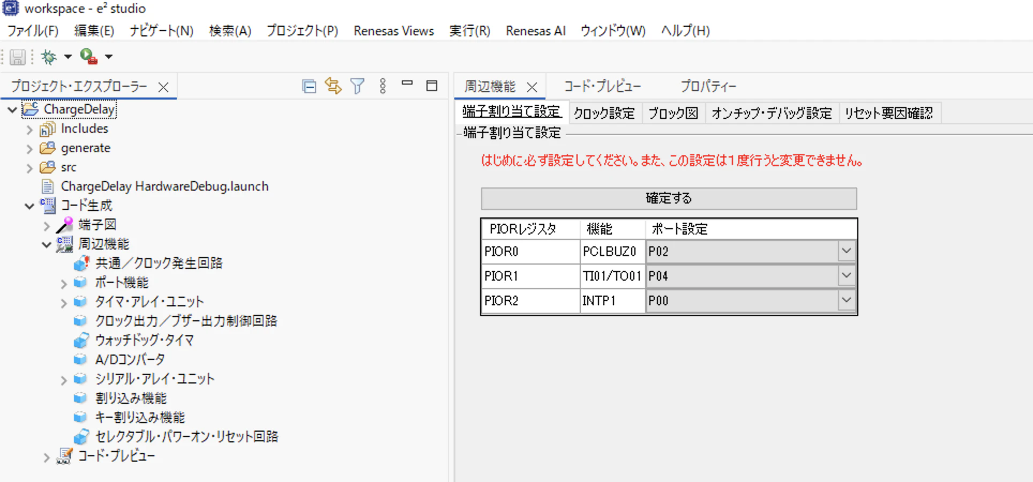The height and width of the screenshot is (482, 1033).
Task: Collapse the コード生成 node
Action: (x=29, y=206)
